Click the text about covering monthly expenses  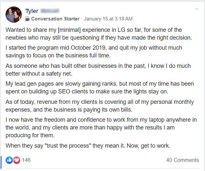100,106
